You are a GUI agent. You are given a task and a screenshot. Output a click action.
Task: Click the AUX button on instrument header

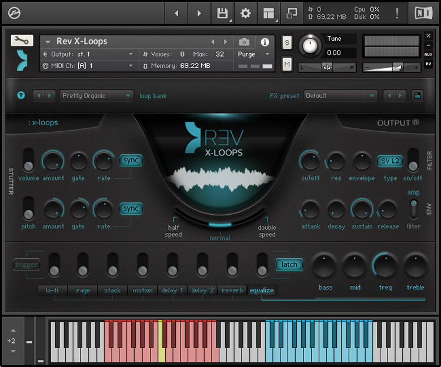(428, 54)
